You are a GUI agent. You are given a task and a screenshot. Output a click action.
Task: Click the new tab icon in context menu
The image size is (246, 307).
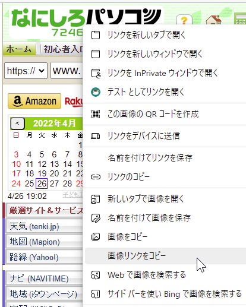(x=96, y=35)
